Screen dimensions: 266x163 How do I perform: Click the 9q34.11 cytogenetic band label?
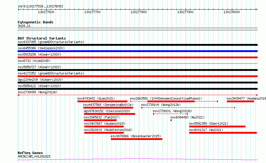tap(24, 26)
